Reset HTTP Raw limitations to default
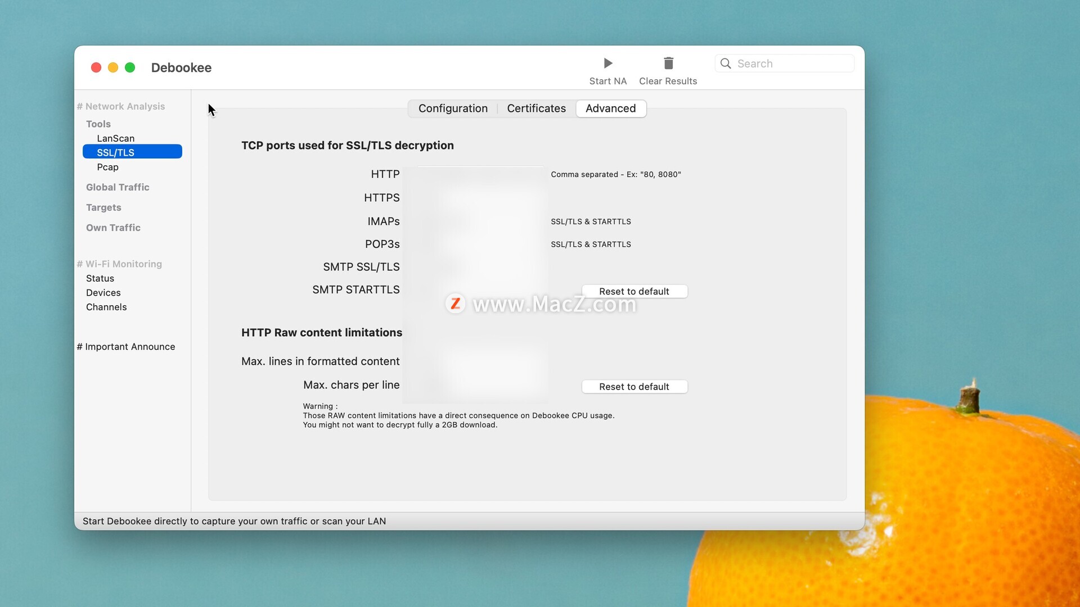The width and height of the screenshot is (1080, 607). (634, 387)
